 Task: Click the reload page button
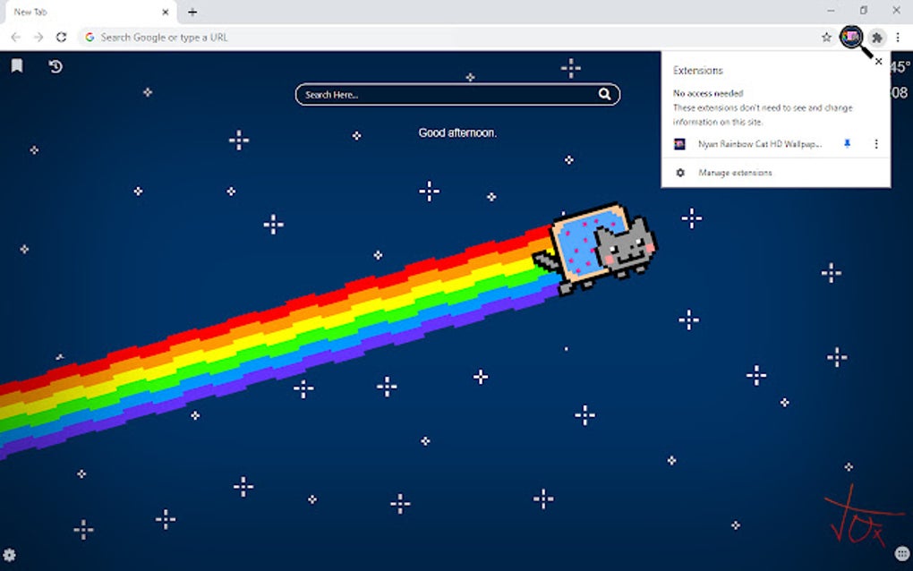click(61, 38)
